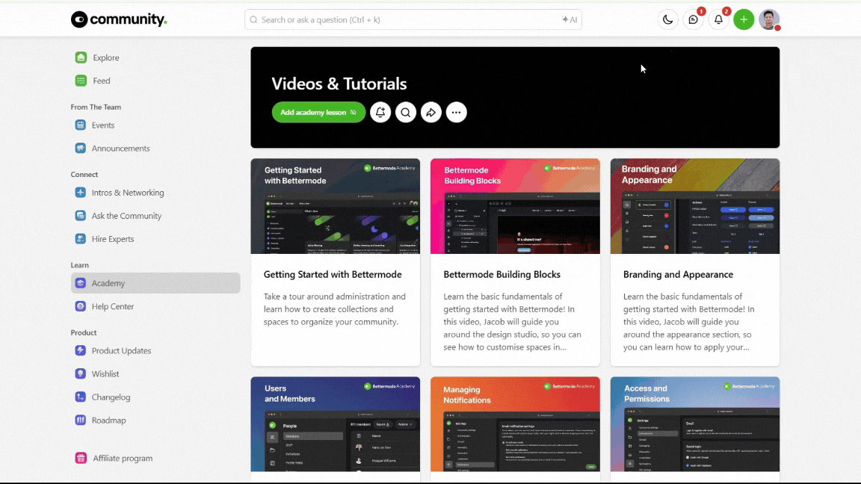861x484 pixels.
Task: Toggle dark mode with the moon icon
Action: coord(667,20)
